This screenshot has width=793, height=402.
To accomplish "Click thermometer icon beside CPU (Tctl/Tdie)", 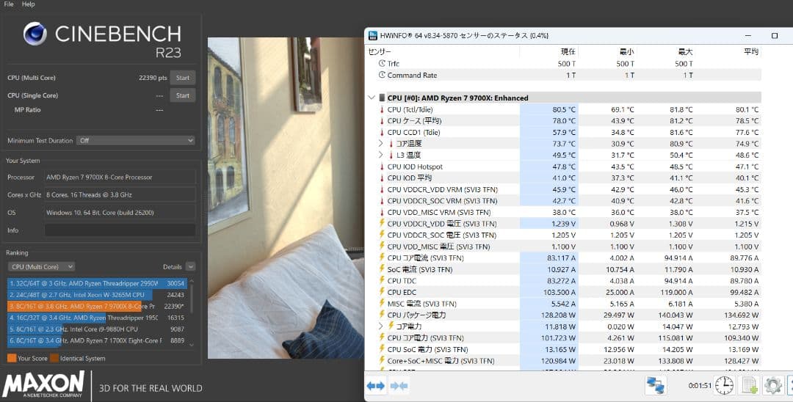I will tap(382, 109).
